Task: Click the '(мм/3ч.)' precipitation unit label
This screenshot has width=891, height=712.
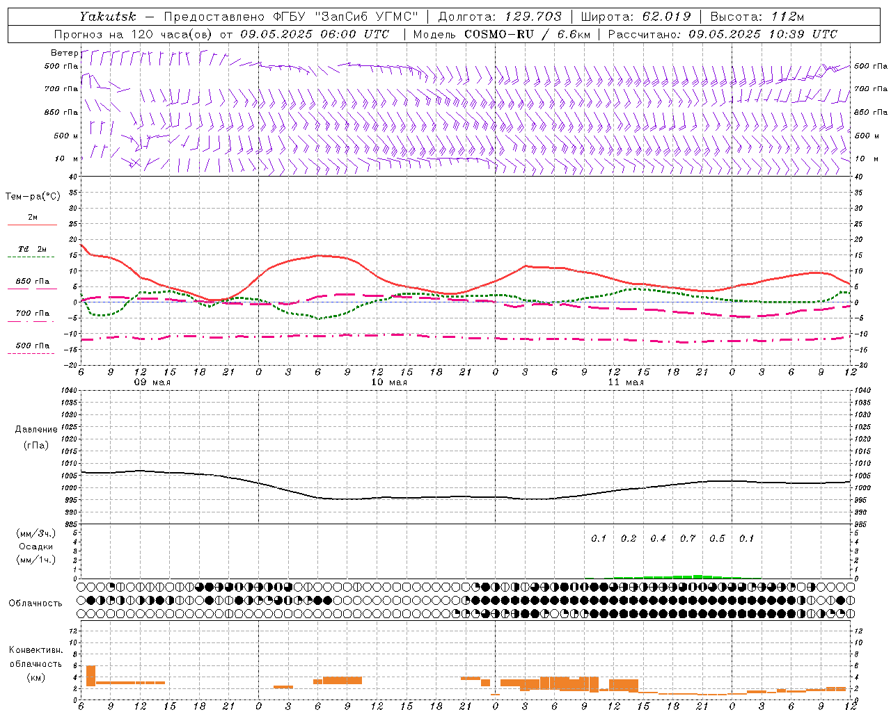Action: 36,533
